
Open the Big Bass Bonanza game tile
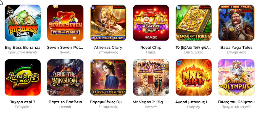pyautogui.click(x=23, y=23)
